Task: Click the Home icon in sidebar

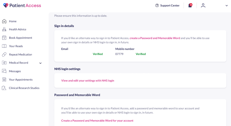Action: (x=4, y=21)
